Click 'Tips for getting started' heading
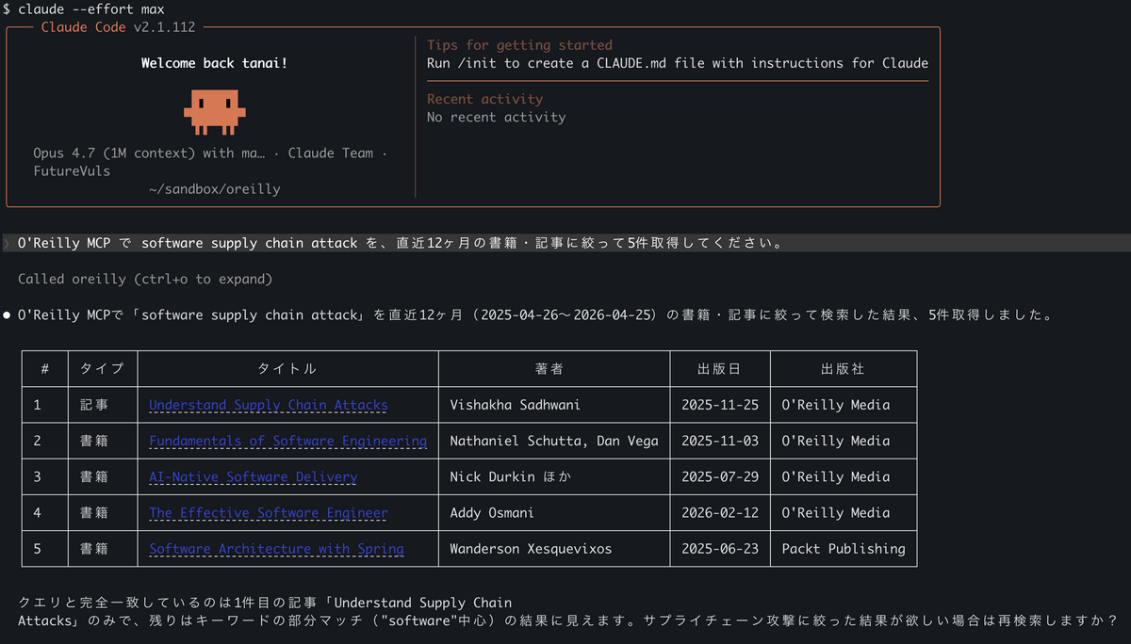The width and height of the screenshot is (1131, 644). (519, 45)
